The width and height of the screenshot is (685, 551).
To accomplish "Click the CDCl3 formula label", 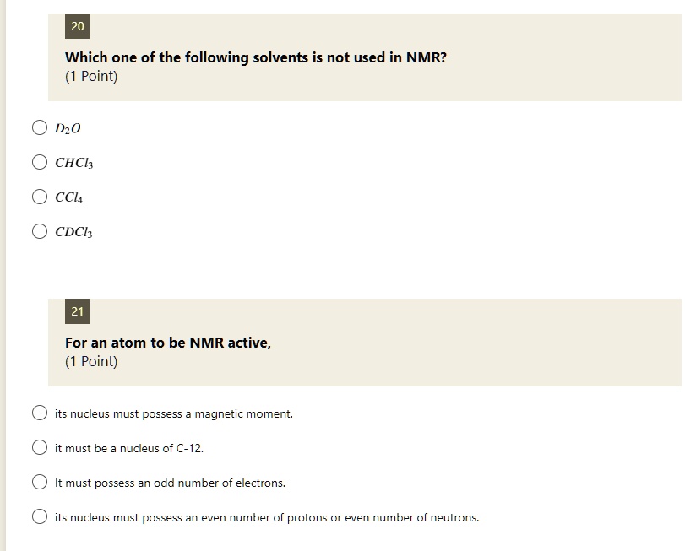I will [73, 232].
